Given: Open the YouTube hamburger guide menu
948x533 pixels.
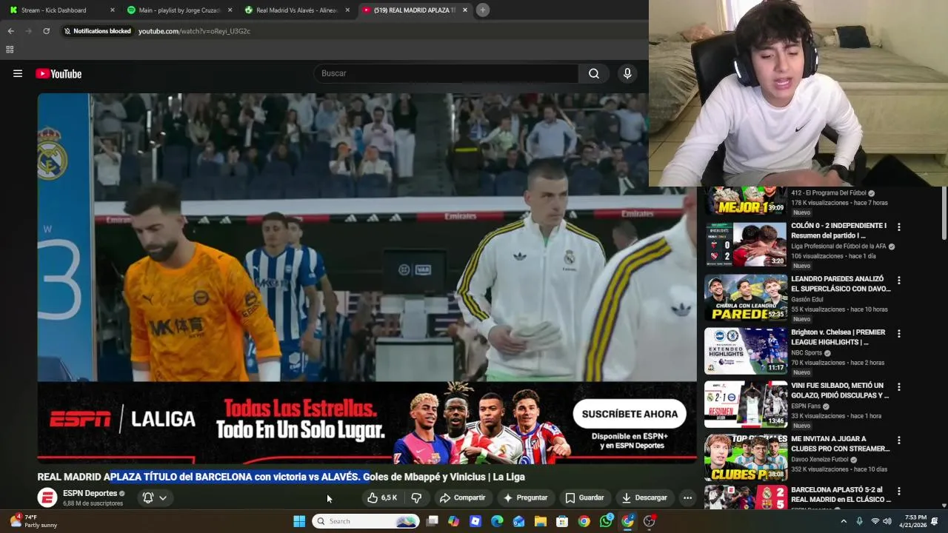Looking at the screenshot, I should 18,73.
